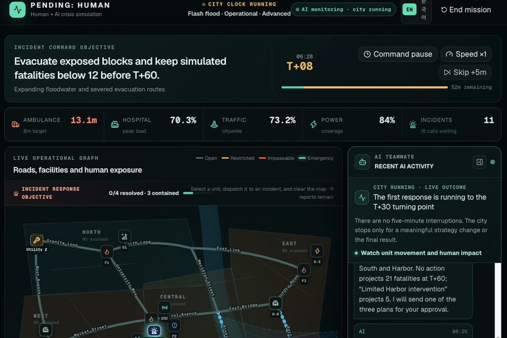This screenshot has height=338, width=507.
Task: Collapse the AI teammate side panel
Action: coord(479,162)
